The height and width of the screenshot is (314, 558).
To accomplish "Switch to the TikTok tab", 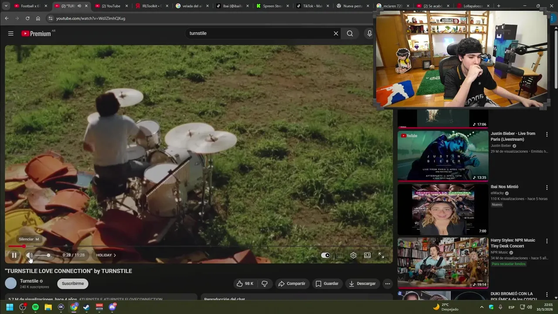I will 312,6.
